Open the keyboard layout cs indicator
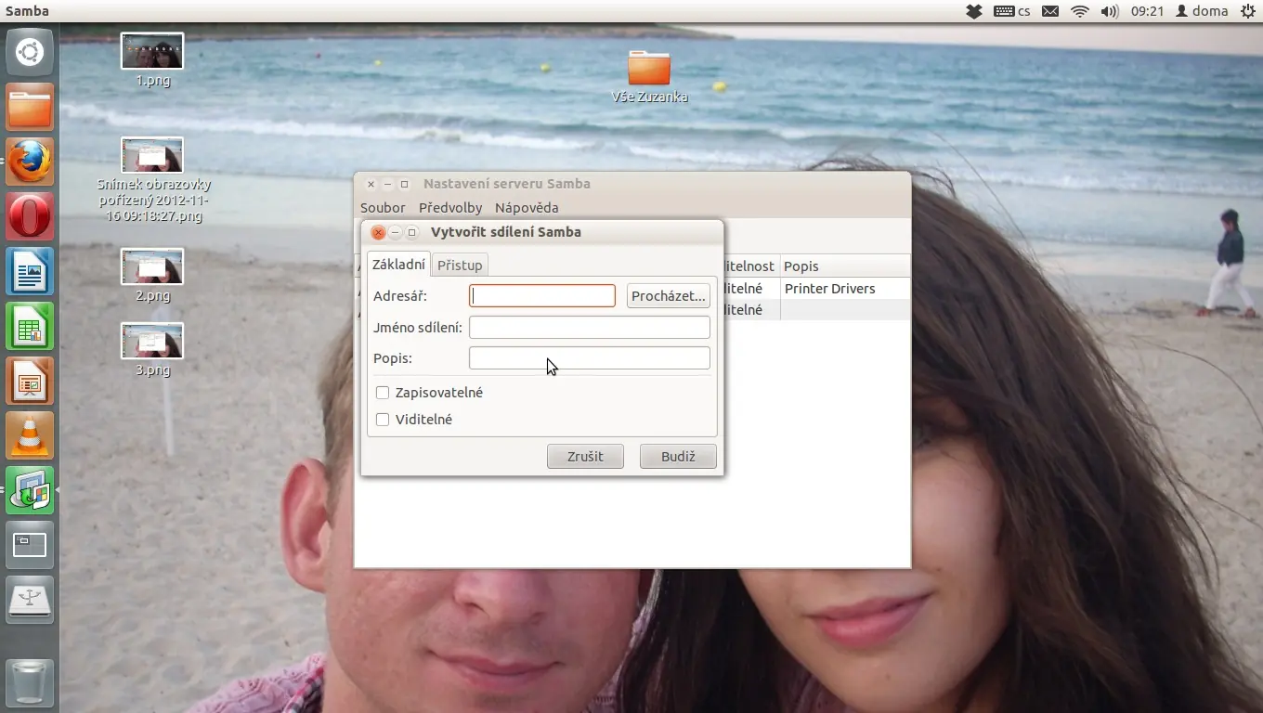1263x713 pixels. 1011,11
